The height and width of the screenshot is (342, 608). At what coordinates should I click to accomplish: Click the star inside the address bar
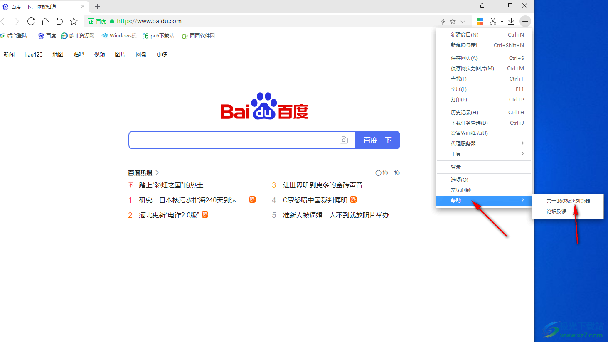453,21
